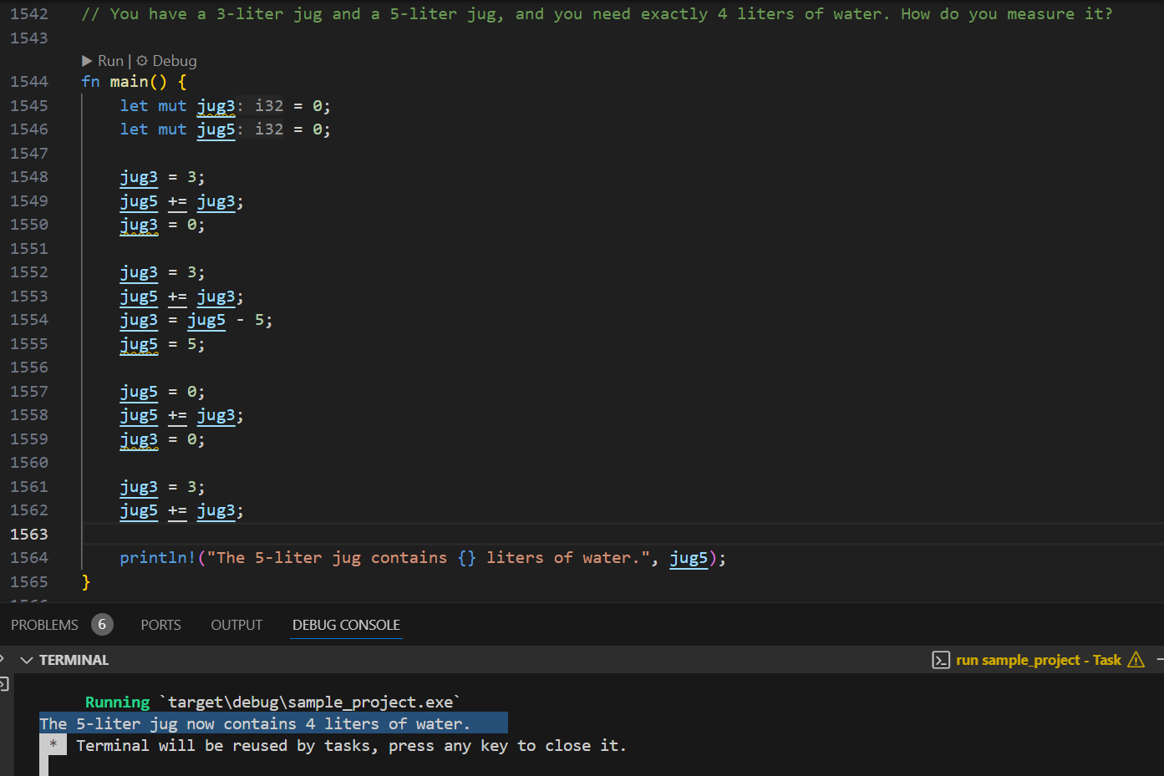Click the i32 type hint on line 1545

[x=269, y=106]
